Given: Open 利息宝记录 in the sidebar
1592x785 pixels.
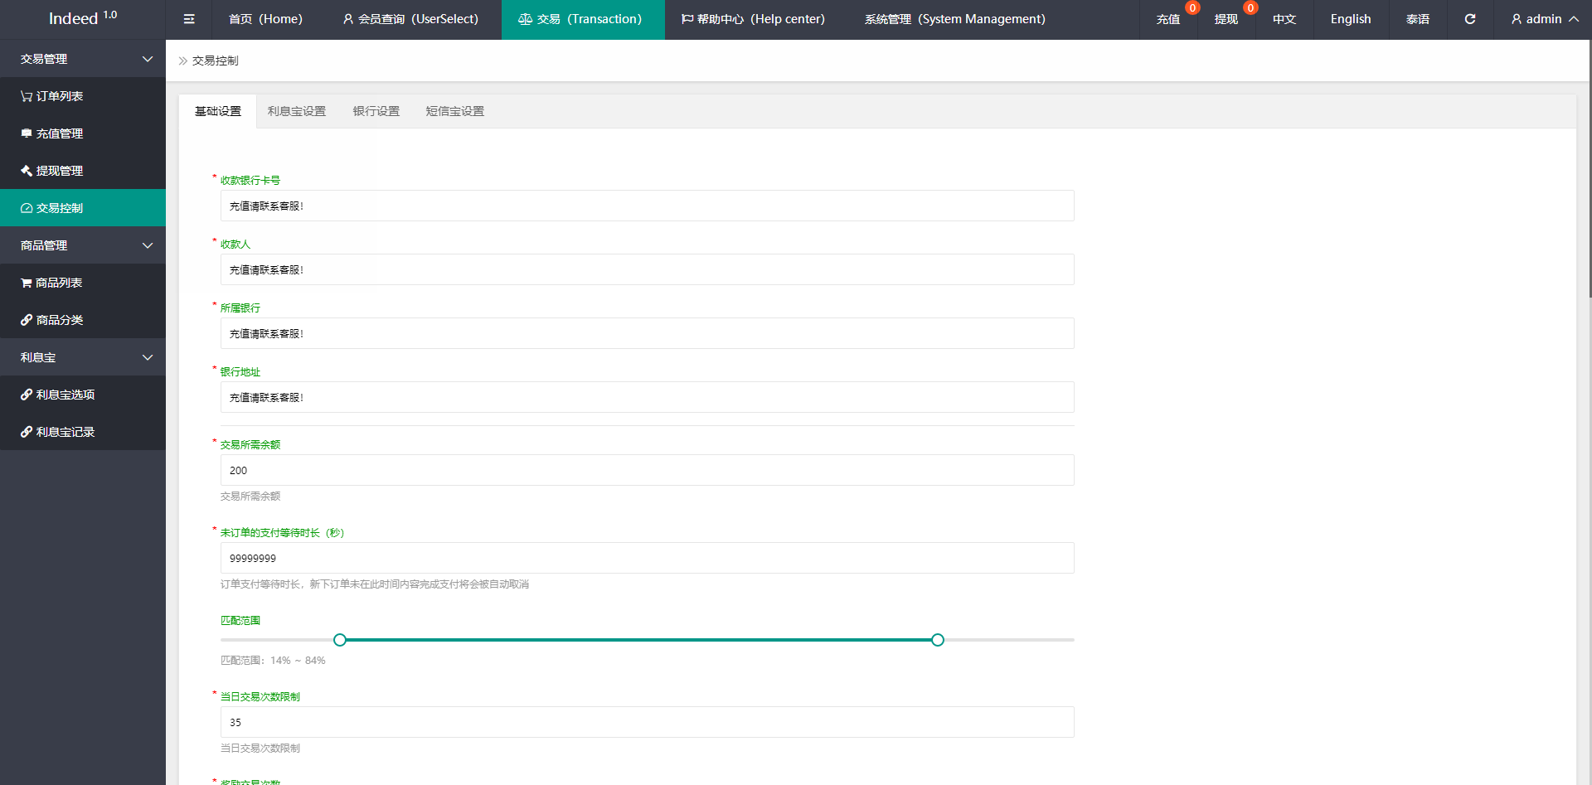Looking at the screenshot, I should tap(83, 432).
